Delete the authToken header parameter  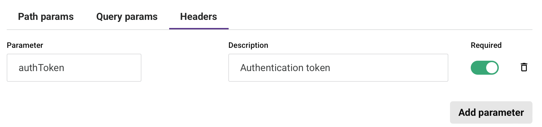[524, 67]
